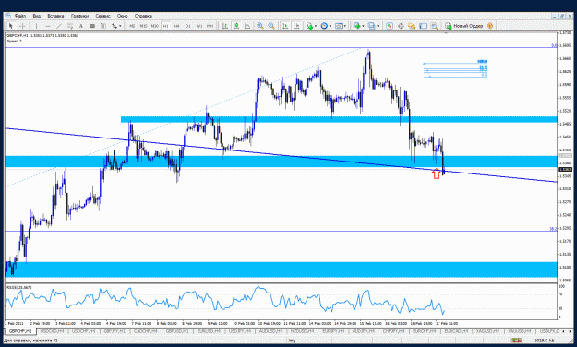Open the Файл menu
The width and height of the screenshot is (577, 347).
pos(20,16)
